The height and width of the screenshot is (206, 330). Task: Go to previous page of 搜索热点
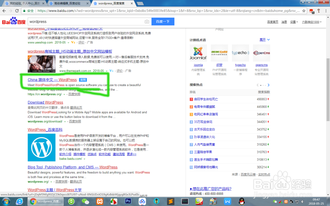pyautogui.click(x=258, y=85)
